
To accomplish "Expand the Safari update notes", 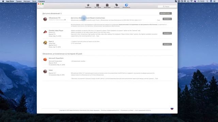I will (x=157, y=79).
